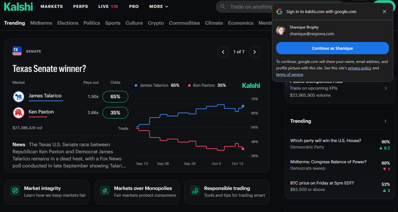Click the search magnifier icon
The height and width of the screenshot is (212, 398).
tap(222, 6)
